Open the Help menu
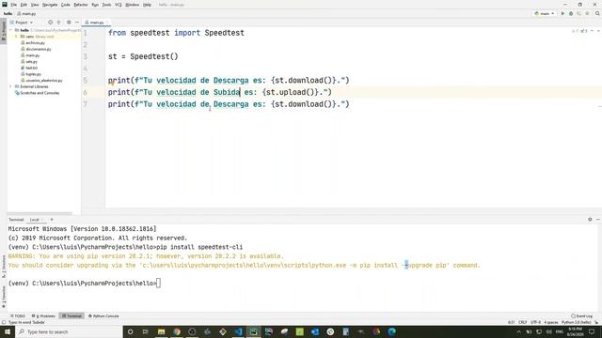 147,5
